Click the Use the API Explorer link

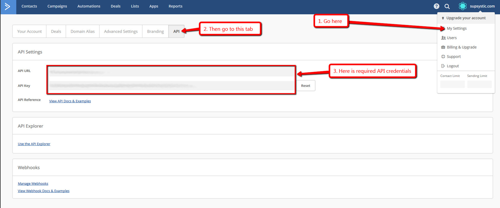(34, 144)
